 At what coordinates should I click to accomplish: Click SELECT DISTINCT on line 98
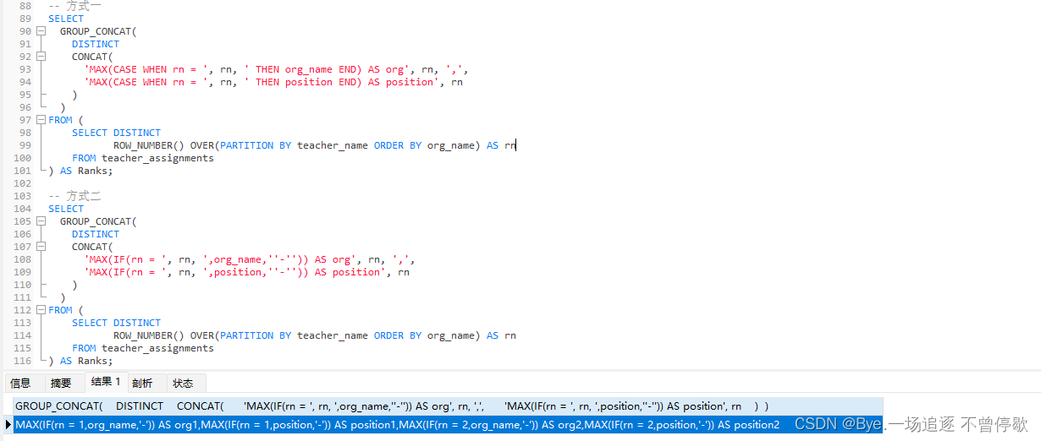(116, 133)
